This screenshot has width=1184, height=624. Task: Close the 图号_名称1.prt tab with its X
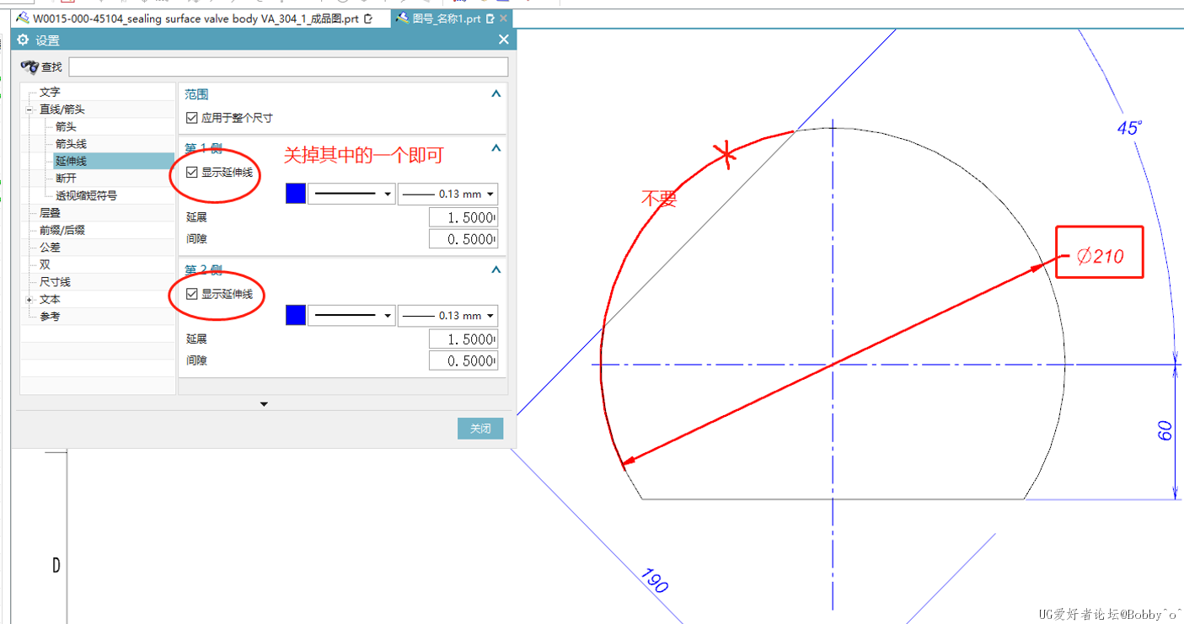[x=504, y=18]
